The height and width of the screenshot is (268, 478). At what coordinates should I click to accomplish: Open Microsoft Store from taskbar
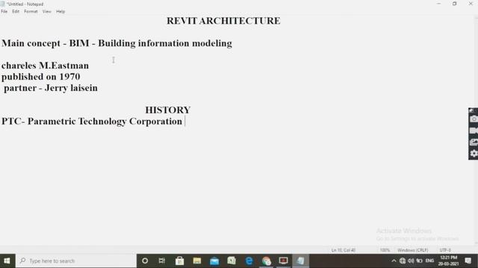(x=179, y=261)
